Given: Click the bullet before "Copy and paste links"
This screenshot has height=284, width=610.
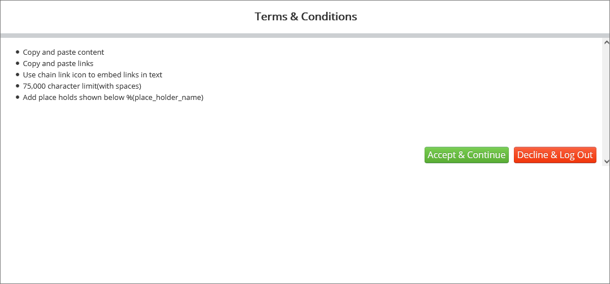Looking at the screenshot, I should coord(18,63).
